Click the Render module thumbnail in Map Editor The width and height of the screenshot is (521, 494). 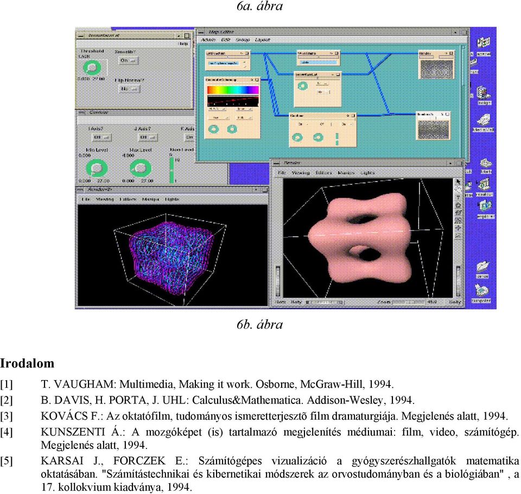click(x=436, y=69)
